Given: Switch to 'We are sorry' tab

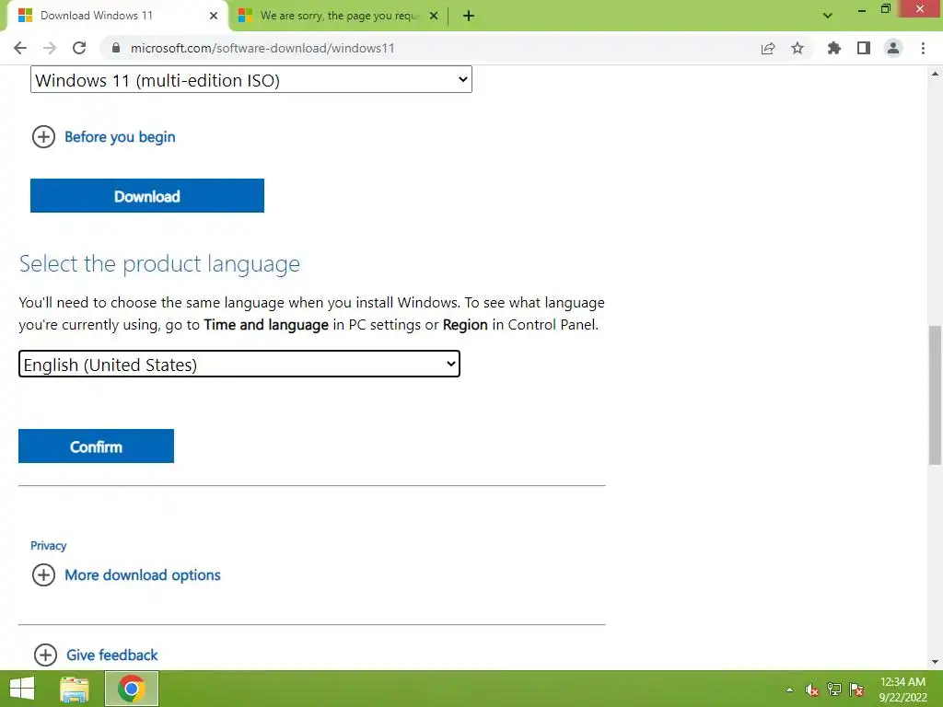Looking at the screenshot, I should click(339, 16).
